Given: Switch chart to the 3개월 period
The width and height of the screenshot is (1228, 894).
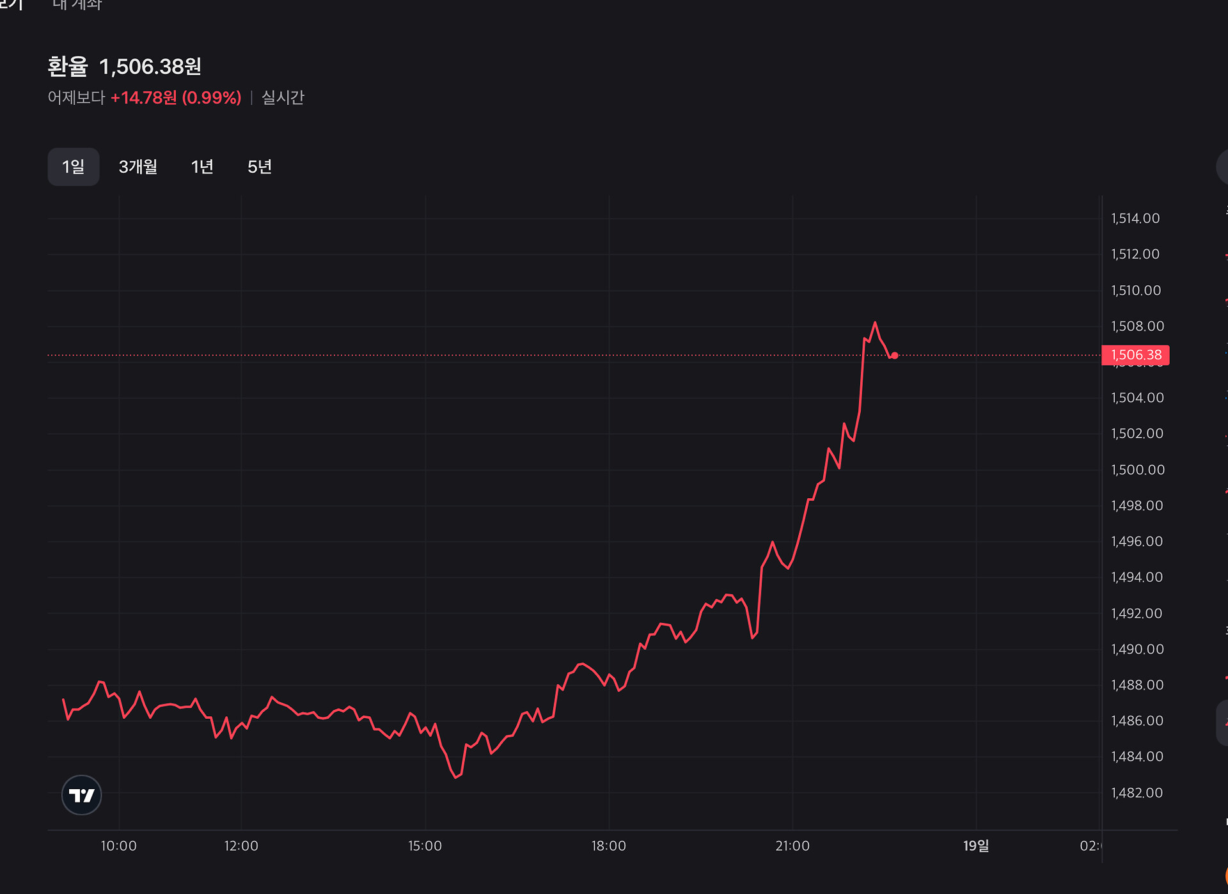Looking at the screenshot, I should tap(138, 167).
